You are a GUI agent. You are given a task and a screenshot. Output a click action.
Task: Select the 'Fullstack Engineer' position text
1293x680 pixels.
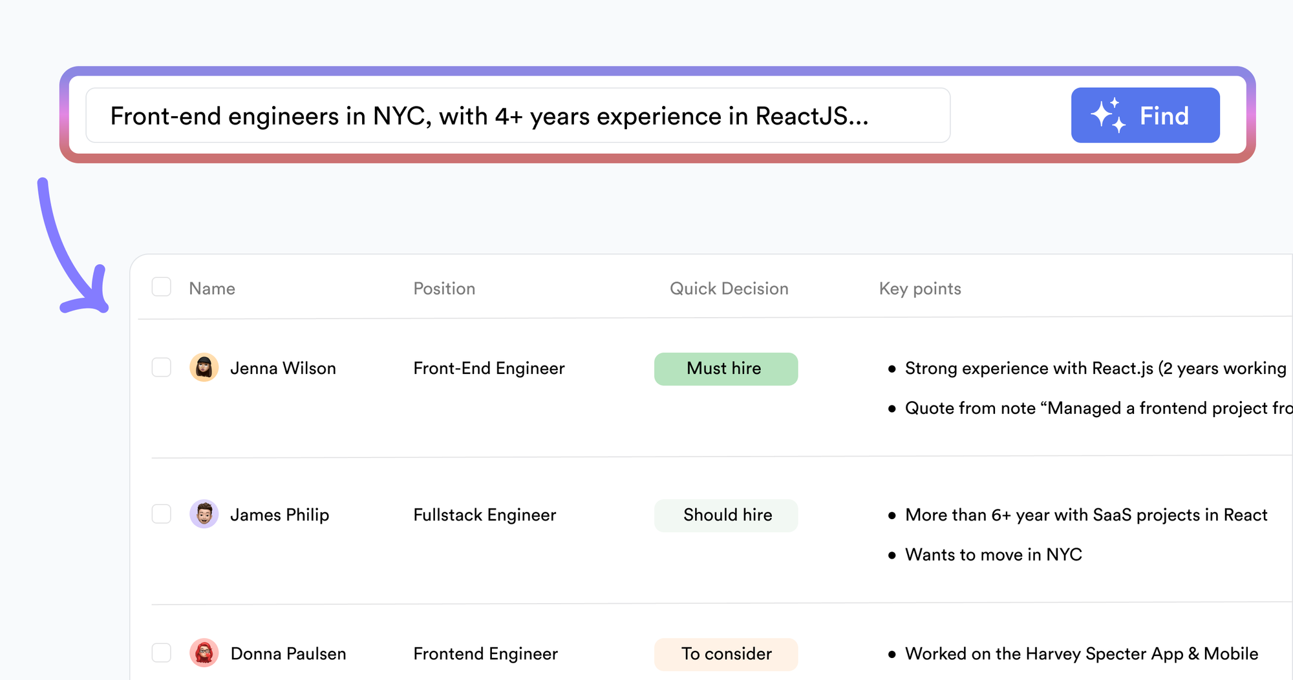coord(484,515)
